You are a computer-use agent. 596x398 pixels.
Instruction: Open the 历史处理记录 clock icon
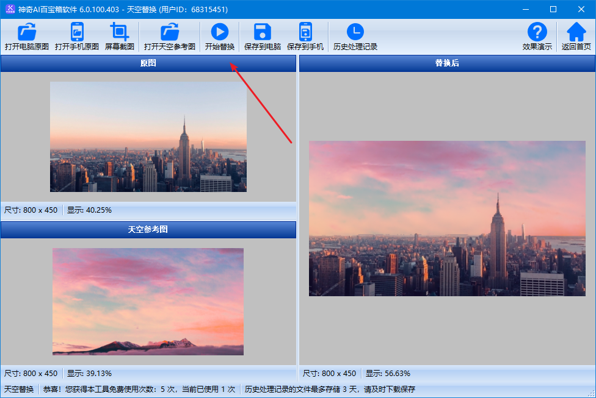click(355, 32)
